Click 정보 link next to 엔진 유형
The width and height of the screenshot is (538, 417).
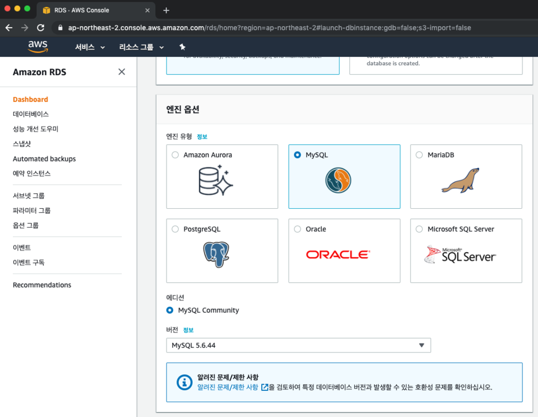202,137
